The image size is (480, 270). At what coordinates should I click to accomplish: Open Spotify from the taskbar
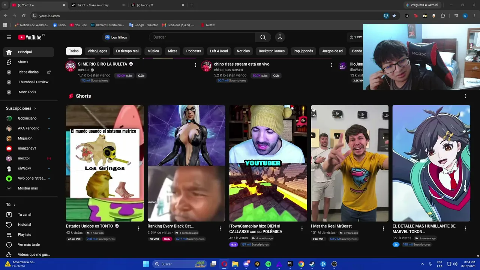(x=268, y=264)
